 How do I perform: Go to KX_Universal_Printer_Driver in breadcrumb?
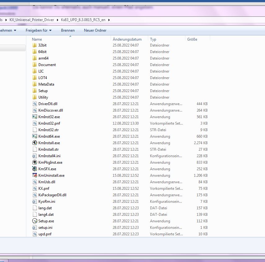[x=32, y=20]
